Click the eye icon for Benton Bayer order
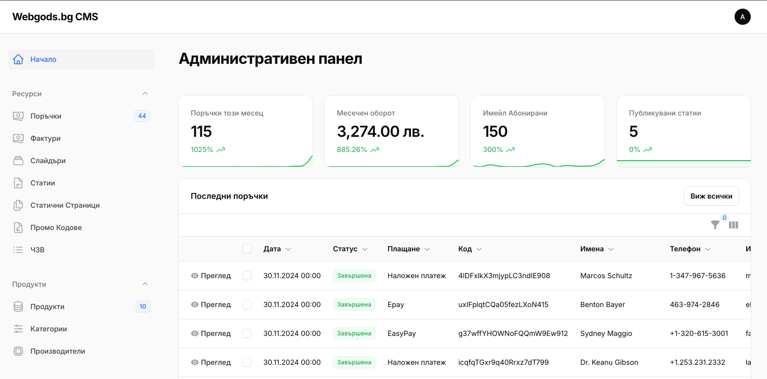This screenshot has width=767, height=379. coord(194,305)
